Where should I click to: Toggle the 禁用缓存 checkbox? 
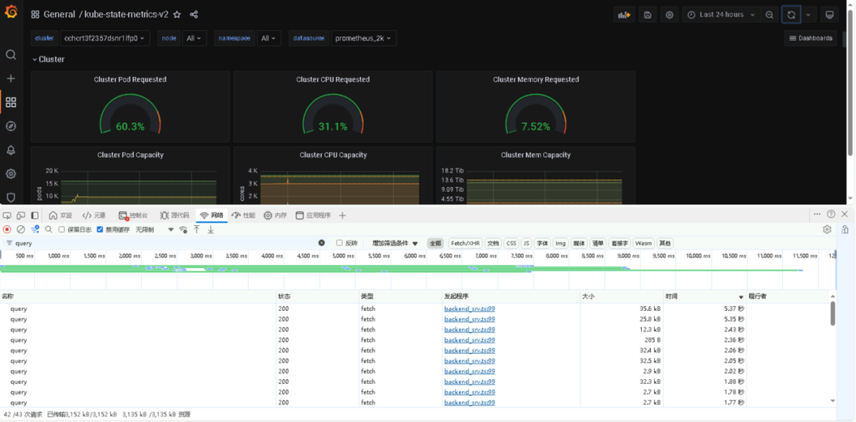100,229
